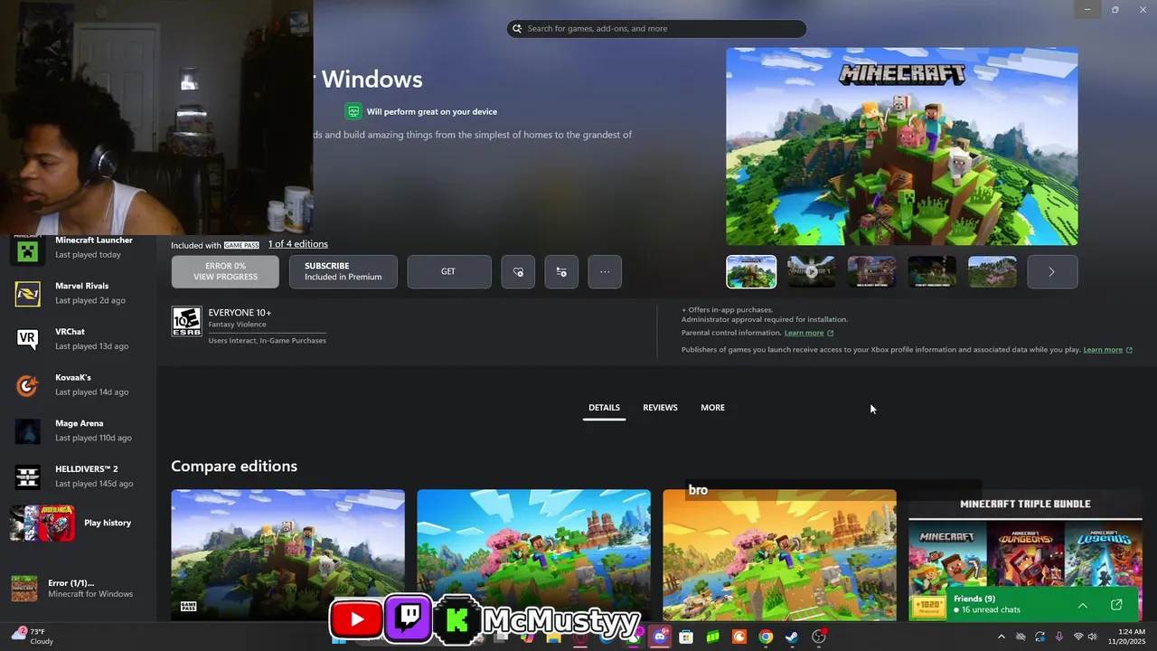Screen dimensions: 1157x651
Task: Click the volume speaker tray icon
Action: tap(1093, 637)
